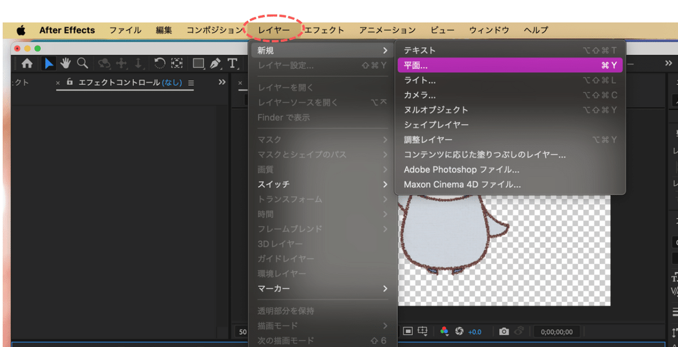This screenshot has height=347, width=678.
Task: Click the 透明部分を保持 menu entry
Action: [x=322, y=311]
